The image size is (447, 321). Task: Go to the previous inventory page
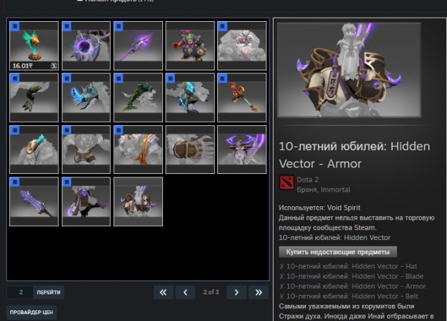pyautogui.click(x=185, y=292)
